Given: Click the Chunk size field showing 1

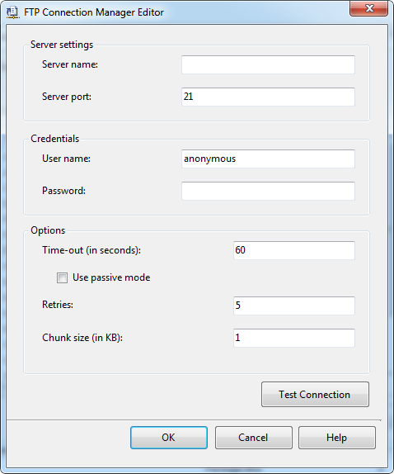Looking at the screenshot, I should coord(294,338).
